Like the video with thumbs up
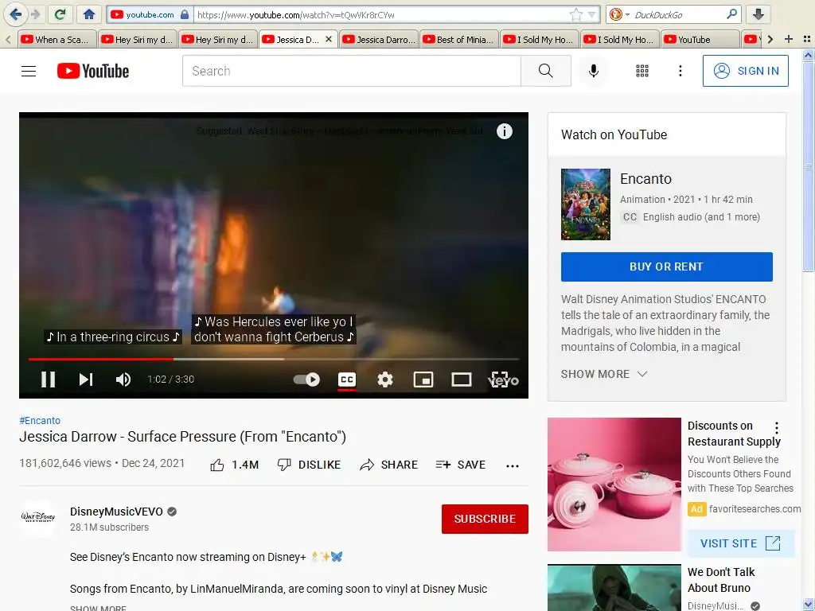Image resolution: width=815 pixels, height=611 pixels. (235, 465)
